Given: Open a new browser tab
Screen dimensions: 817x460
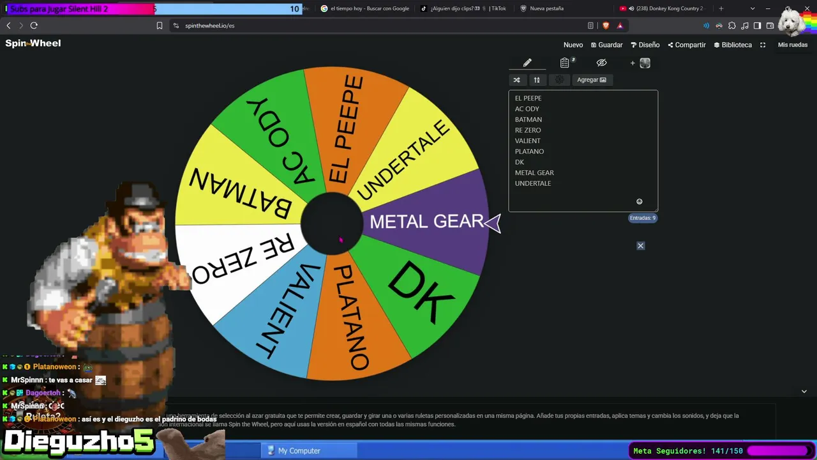Looking at the screenshot, I should click(721, 9).
